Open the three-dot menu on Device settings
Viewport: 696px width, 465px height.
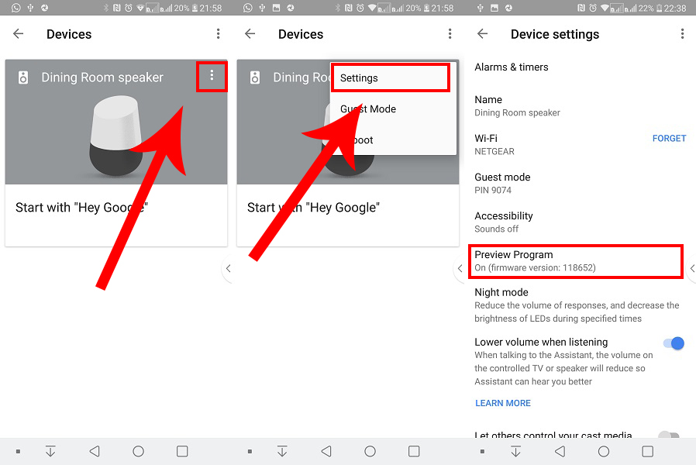tap(682, 34)
